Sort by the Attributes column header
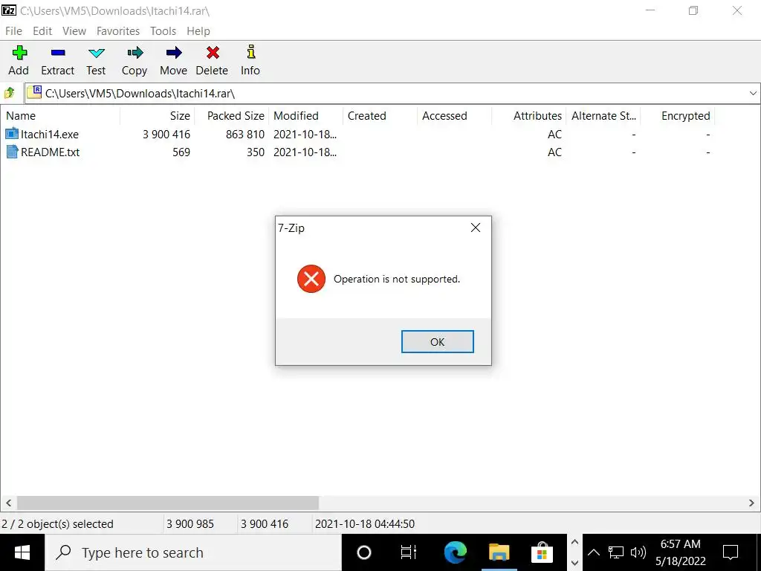The width and height of the screenshot is (761, 571). (x=528, y=115)
